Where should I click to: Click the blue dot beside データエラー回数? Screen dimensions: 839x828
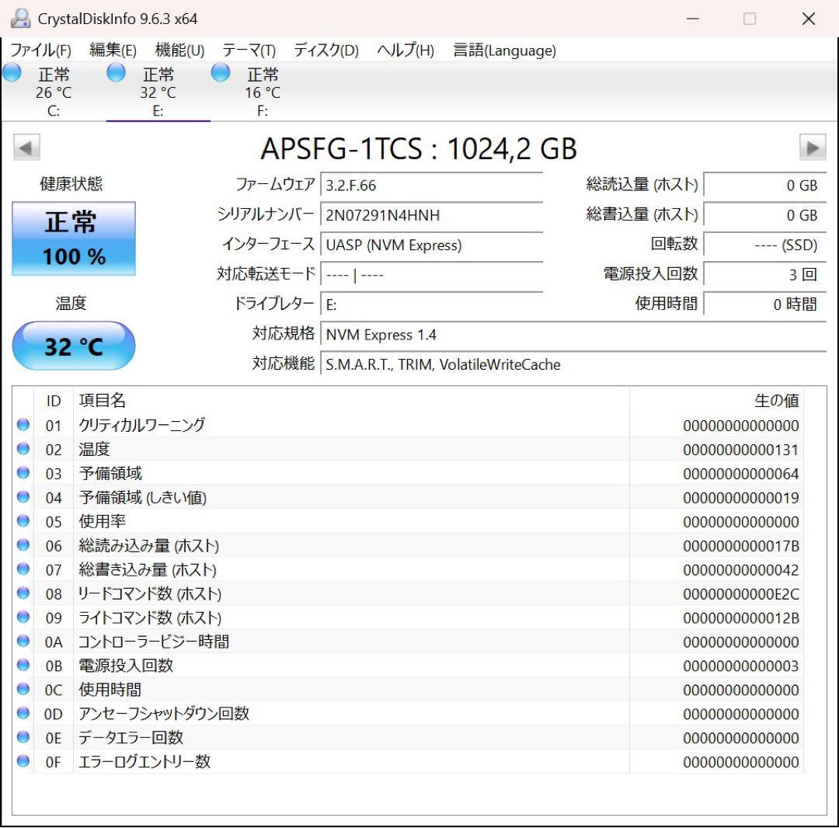tap(23, 736)
